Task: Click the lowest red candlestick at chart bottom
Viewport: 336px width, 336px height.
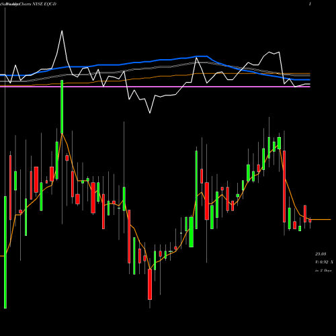Action: click(x=150, y=284)
